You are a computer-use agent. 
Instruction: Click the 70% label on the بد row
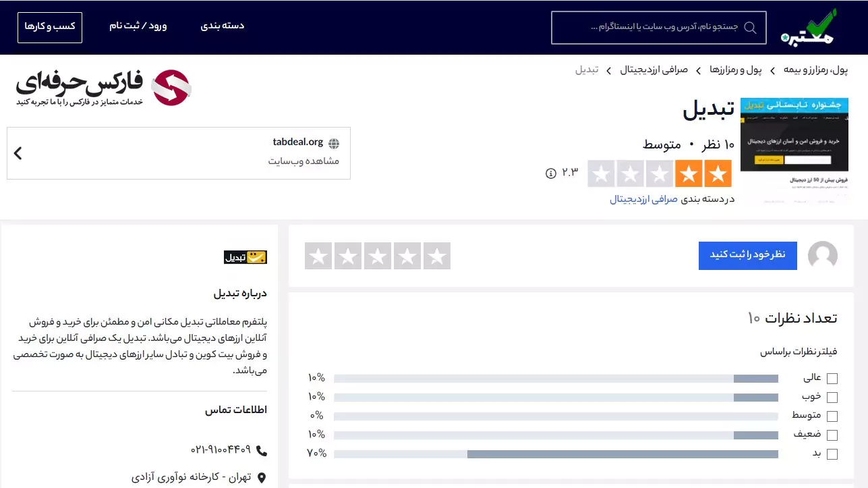pos(316,454)
